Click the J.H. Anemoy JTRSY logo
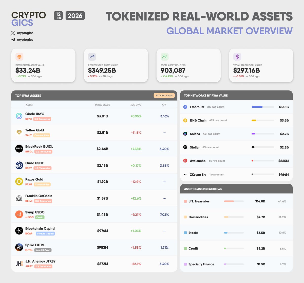The height and width of the screenshot is (283, 304). point(19,264)
